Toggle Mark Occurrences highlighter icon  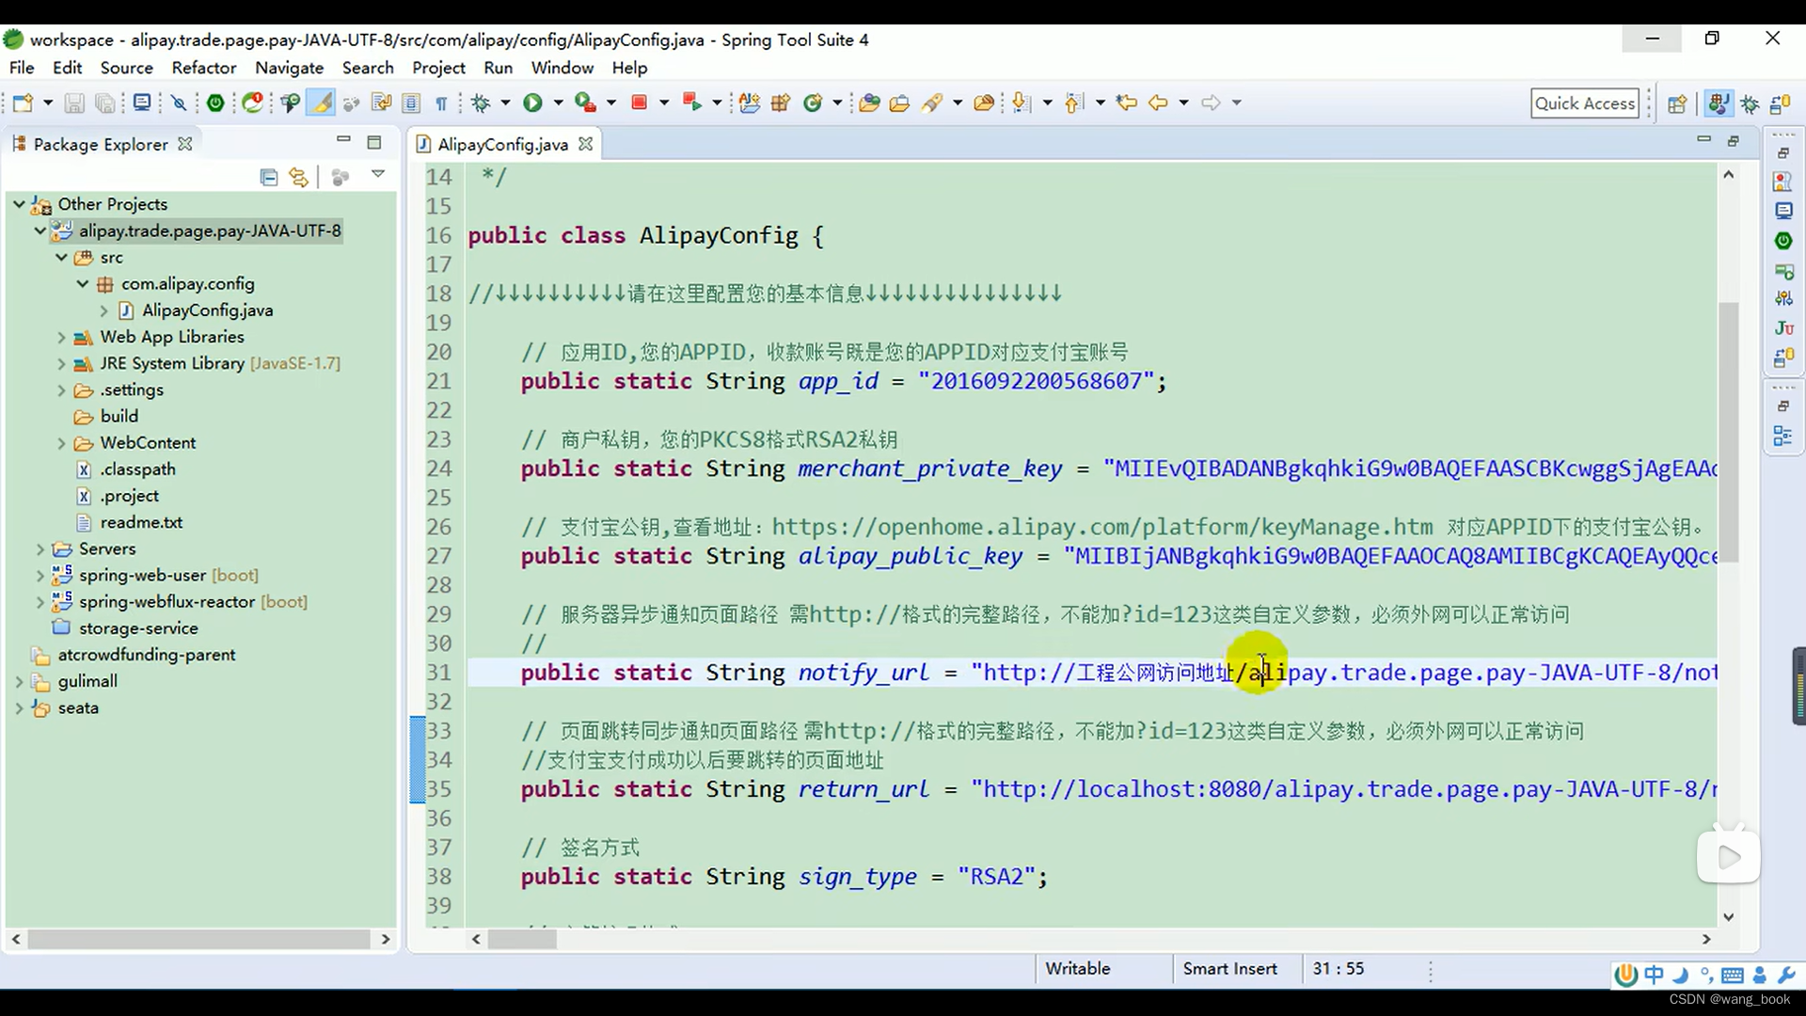tap(321, 103)
